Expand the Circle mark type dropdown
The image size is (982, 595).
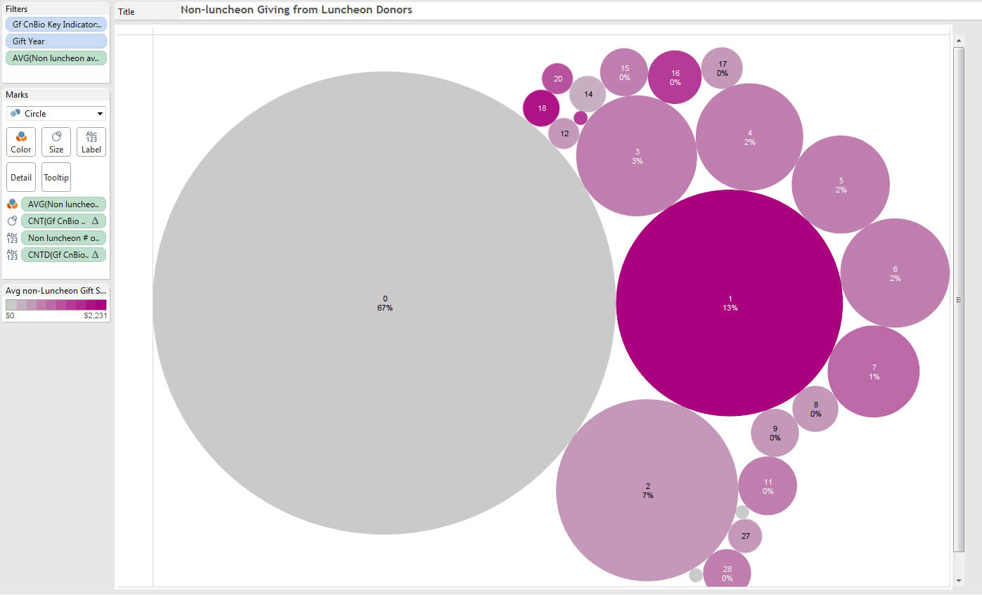click(x=56, y=114)
